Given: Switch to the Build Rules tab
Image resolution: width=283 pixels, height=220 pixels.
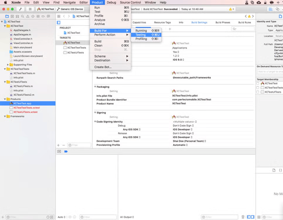Looking at the screenshot, I should [x=245, y=23].
